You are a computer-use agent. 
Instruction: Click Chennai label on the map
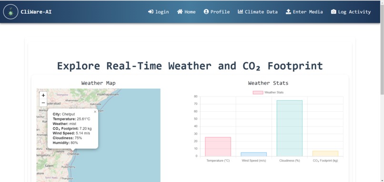73,154
